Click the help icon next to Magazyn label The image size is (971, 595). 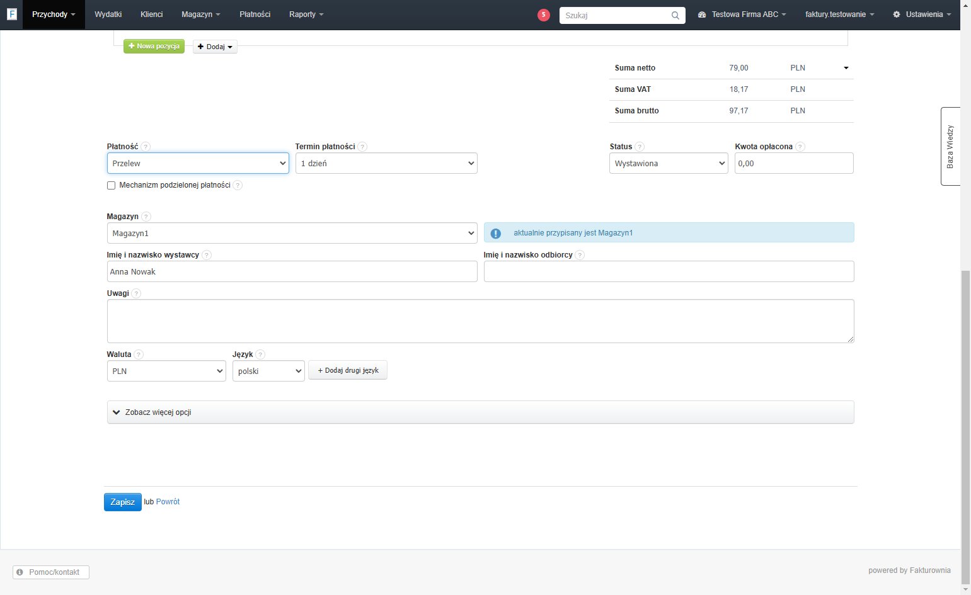(x=146, y=217)
